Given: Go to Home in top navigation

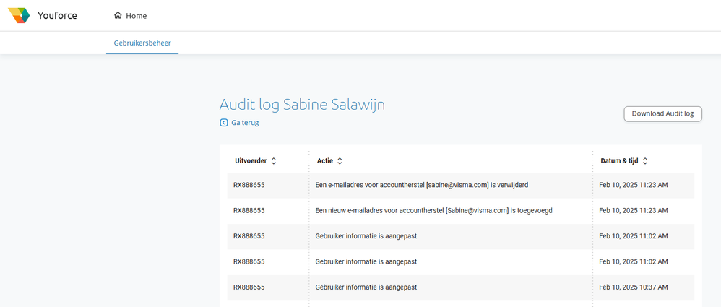Looking at the screenshot, I should point(135,15).
